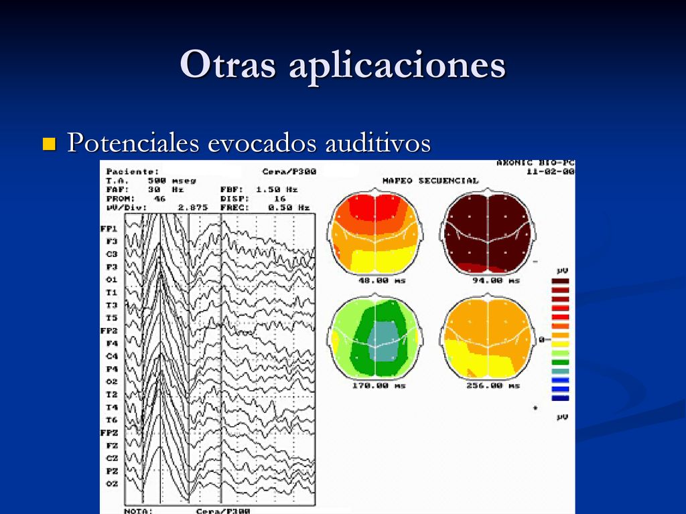
Task: Select the T1 channel label
Action: click(x=112, y=292)
